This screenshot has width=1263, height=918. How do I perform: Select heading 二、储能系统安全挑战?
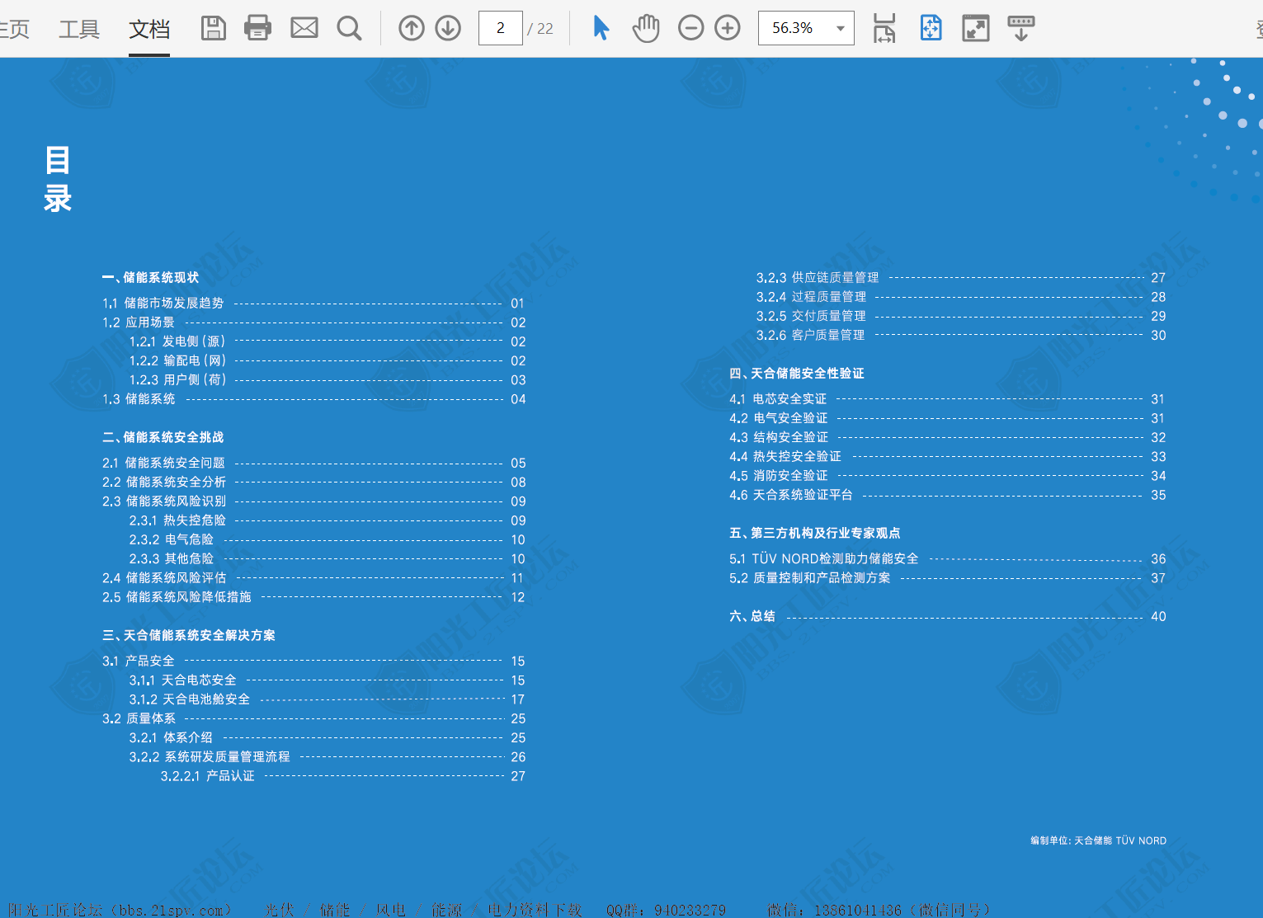pyautogui.click(x=163, y=438)
